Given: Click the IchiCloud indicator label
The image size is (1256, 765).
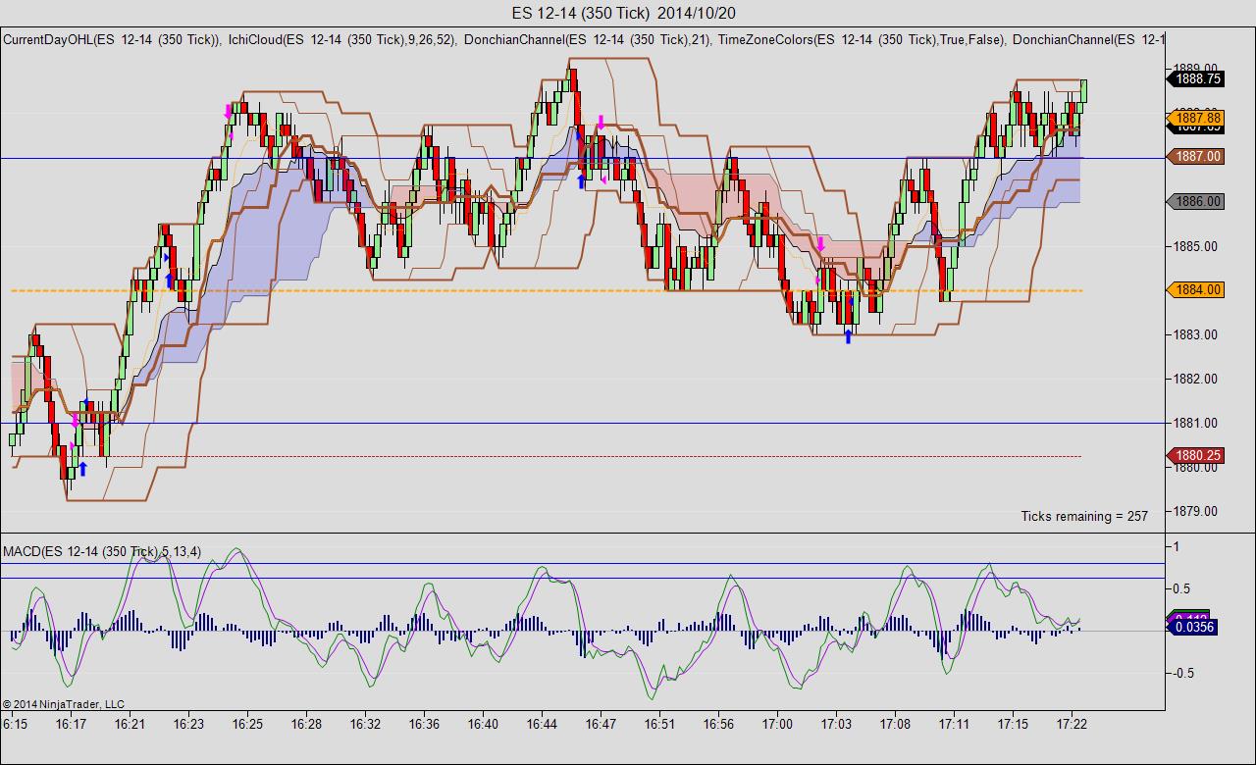Looking at the screenshot, I should (341, 39).
